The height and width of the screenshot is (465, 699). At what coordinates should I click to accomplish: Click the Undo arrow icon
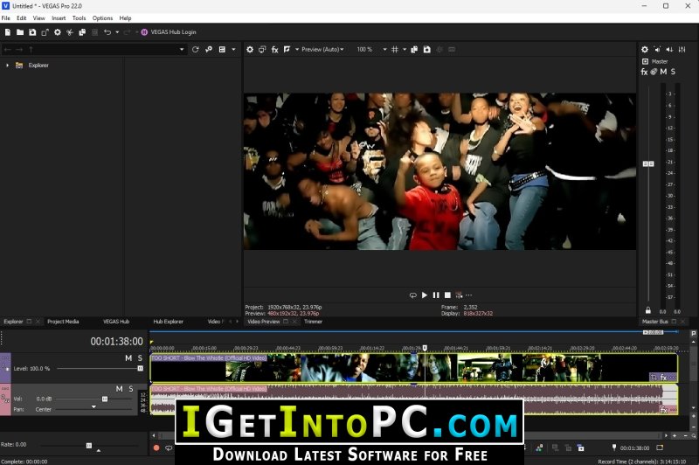pyautogui.click(x=107, y=32)
